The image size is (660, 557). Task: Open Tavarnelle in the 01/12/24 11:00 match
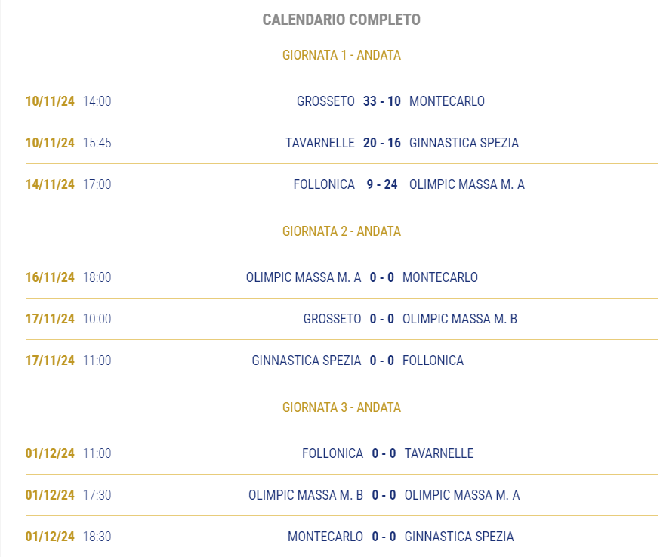[x=439, y=453]
